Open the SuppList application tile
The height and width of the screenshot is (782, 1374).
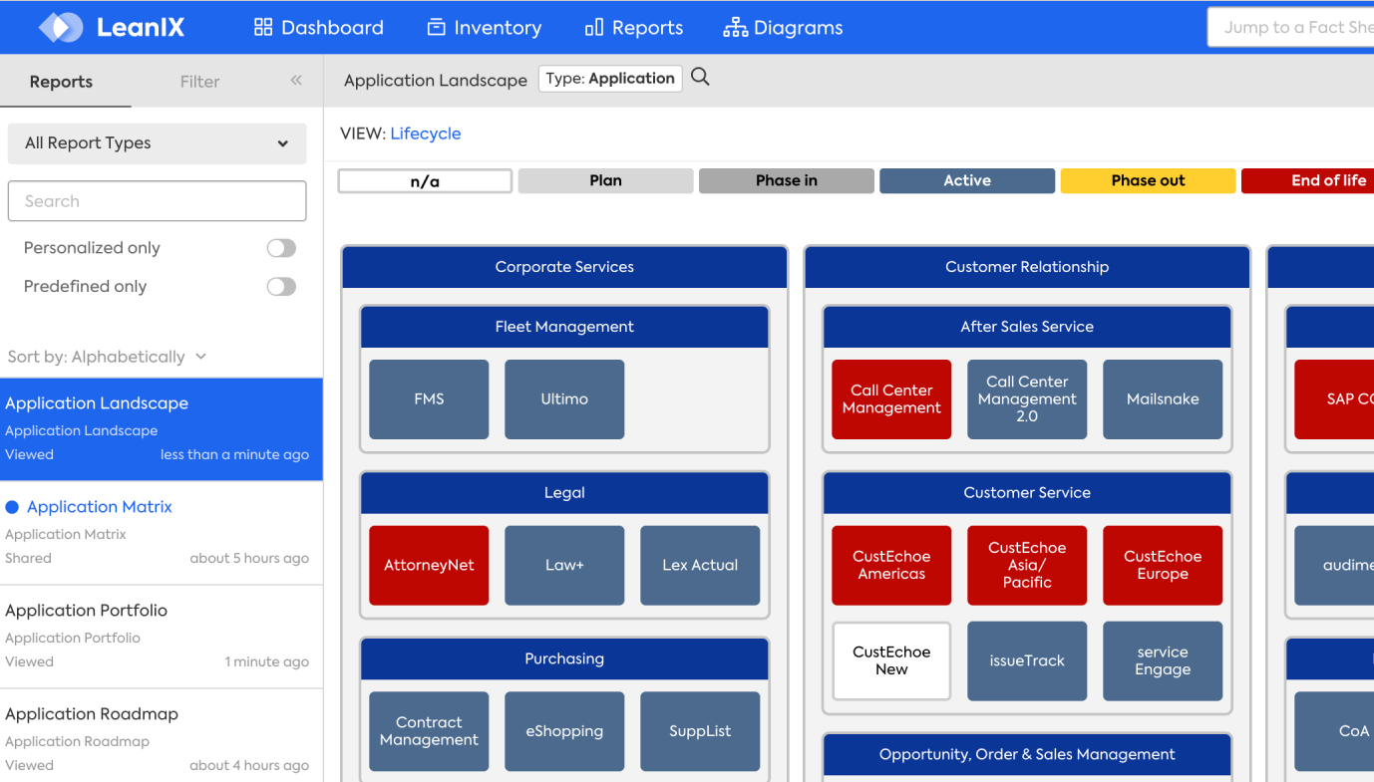tap(700, 731)
